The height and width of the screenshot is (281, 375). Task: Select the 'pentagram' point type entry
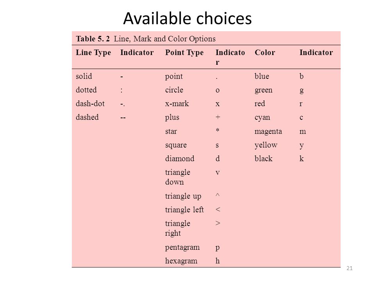pos(182,247)
